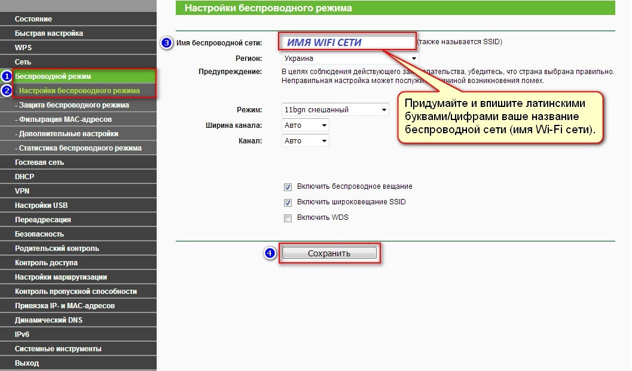
Task: Select Беспроводной режим menu item
Action: [78, 76]
